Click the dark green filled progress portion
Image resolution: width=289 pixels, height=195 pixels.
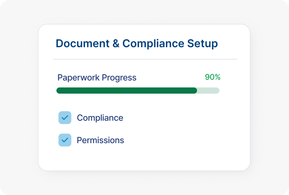[x=127, y=91]
